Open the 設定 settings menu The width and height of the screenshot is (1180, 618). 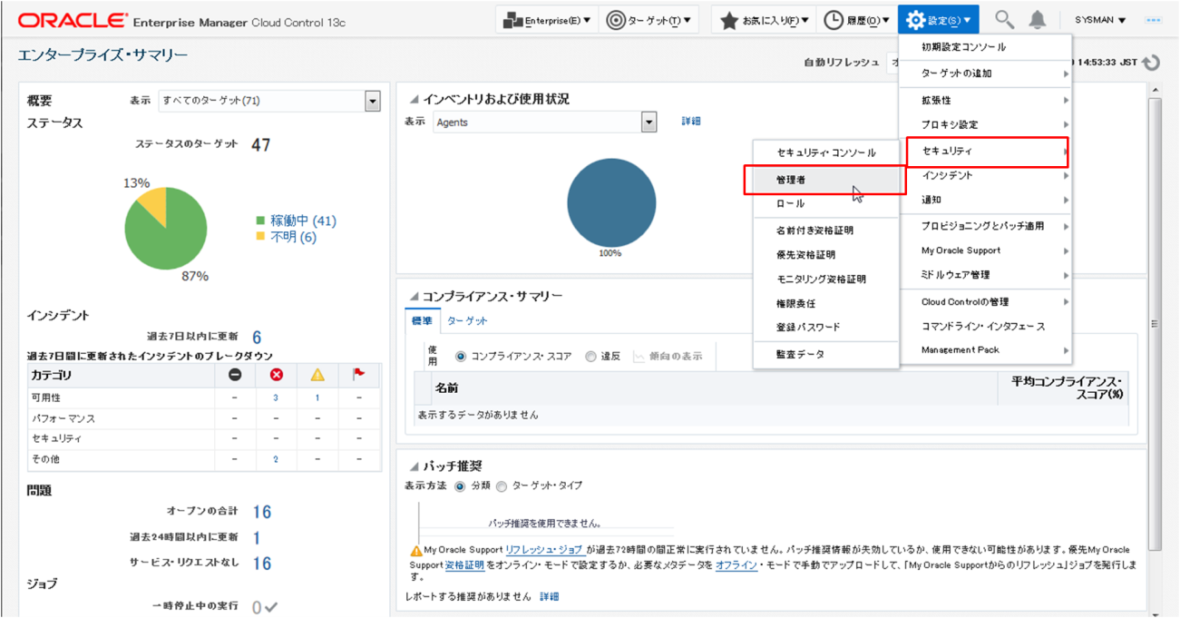coord(940,20)
